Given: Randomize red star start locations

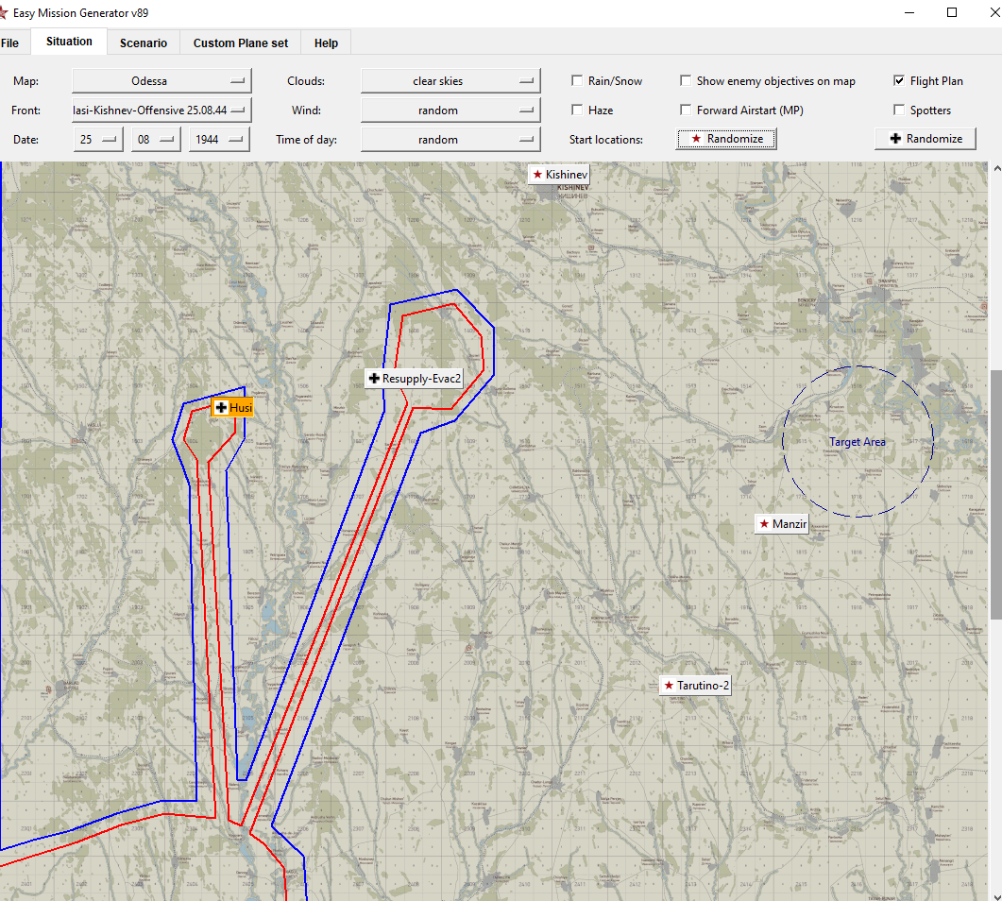Looking at the screenshot, I should click(x=725, y=139).
